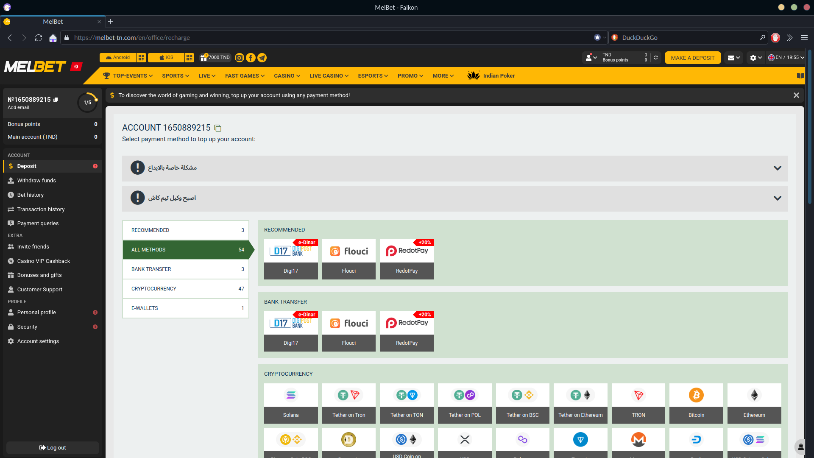Click the 7000 TND gift bonus icon
814x458 pixels.
pos(215,58)
